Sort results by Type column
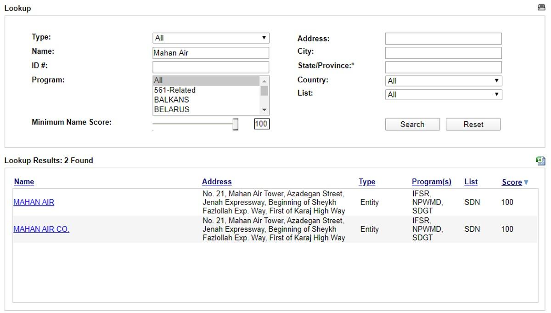This screenshot has height=313, width=551. point(367,182)
